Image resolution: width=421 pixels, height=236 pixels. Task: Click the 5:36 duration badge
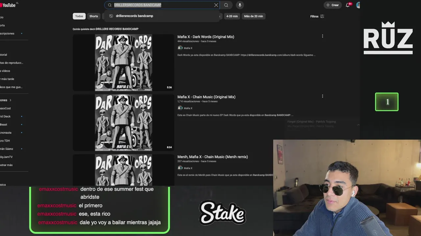point(169,88)
